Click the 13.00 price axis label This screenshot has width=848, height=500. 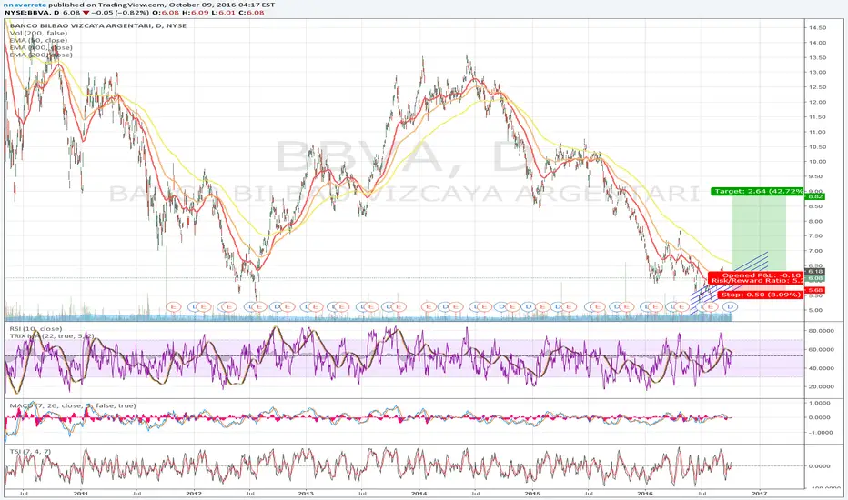(818, 73)
